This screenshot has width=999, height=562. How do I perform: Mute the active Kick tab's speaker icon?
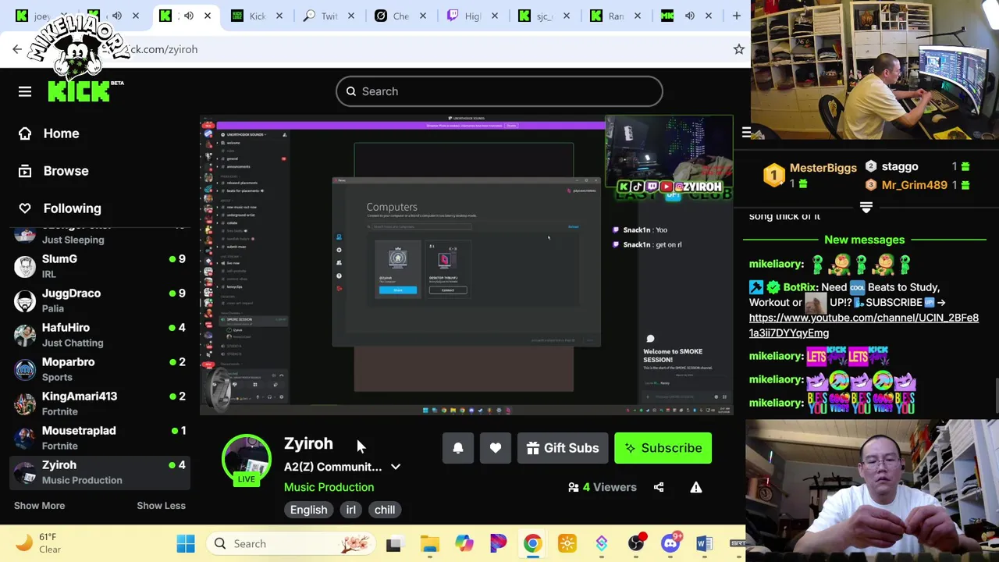coord(188,16)
